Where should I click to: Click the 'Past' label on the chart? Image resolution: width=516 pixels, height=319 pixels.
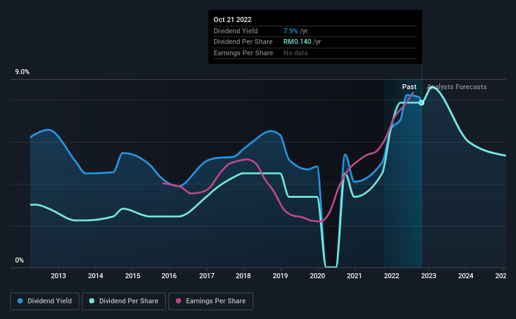pos(409,87)
